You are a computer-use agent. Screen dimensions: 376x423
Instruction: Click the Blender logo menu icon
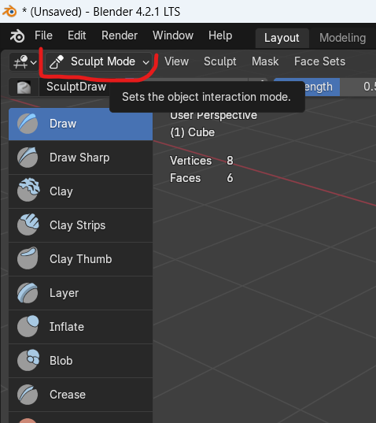17,36
